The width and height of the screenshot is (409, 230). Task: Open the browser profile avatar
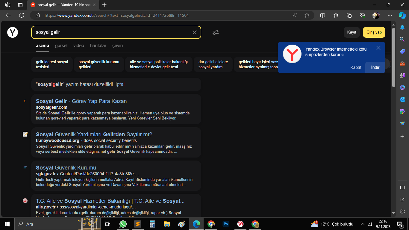(x=376, y=15)
